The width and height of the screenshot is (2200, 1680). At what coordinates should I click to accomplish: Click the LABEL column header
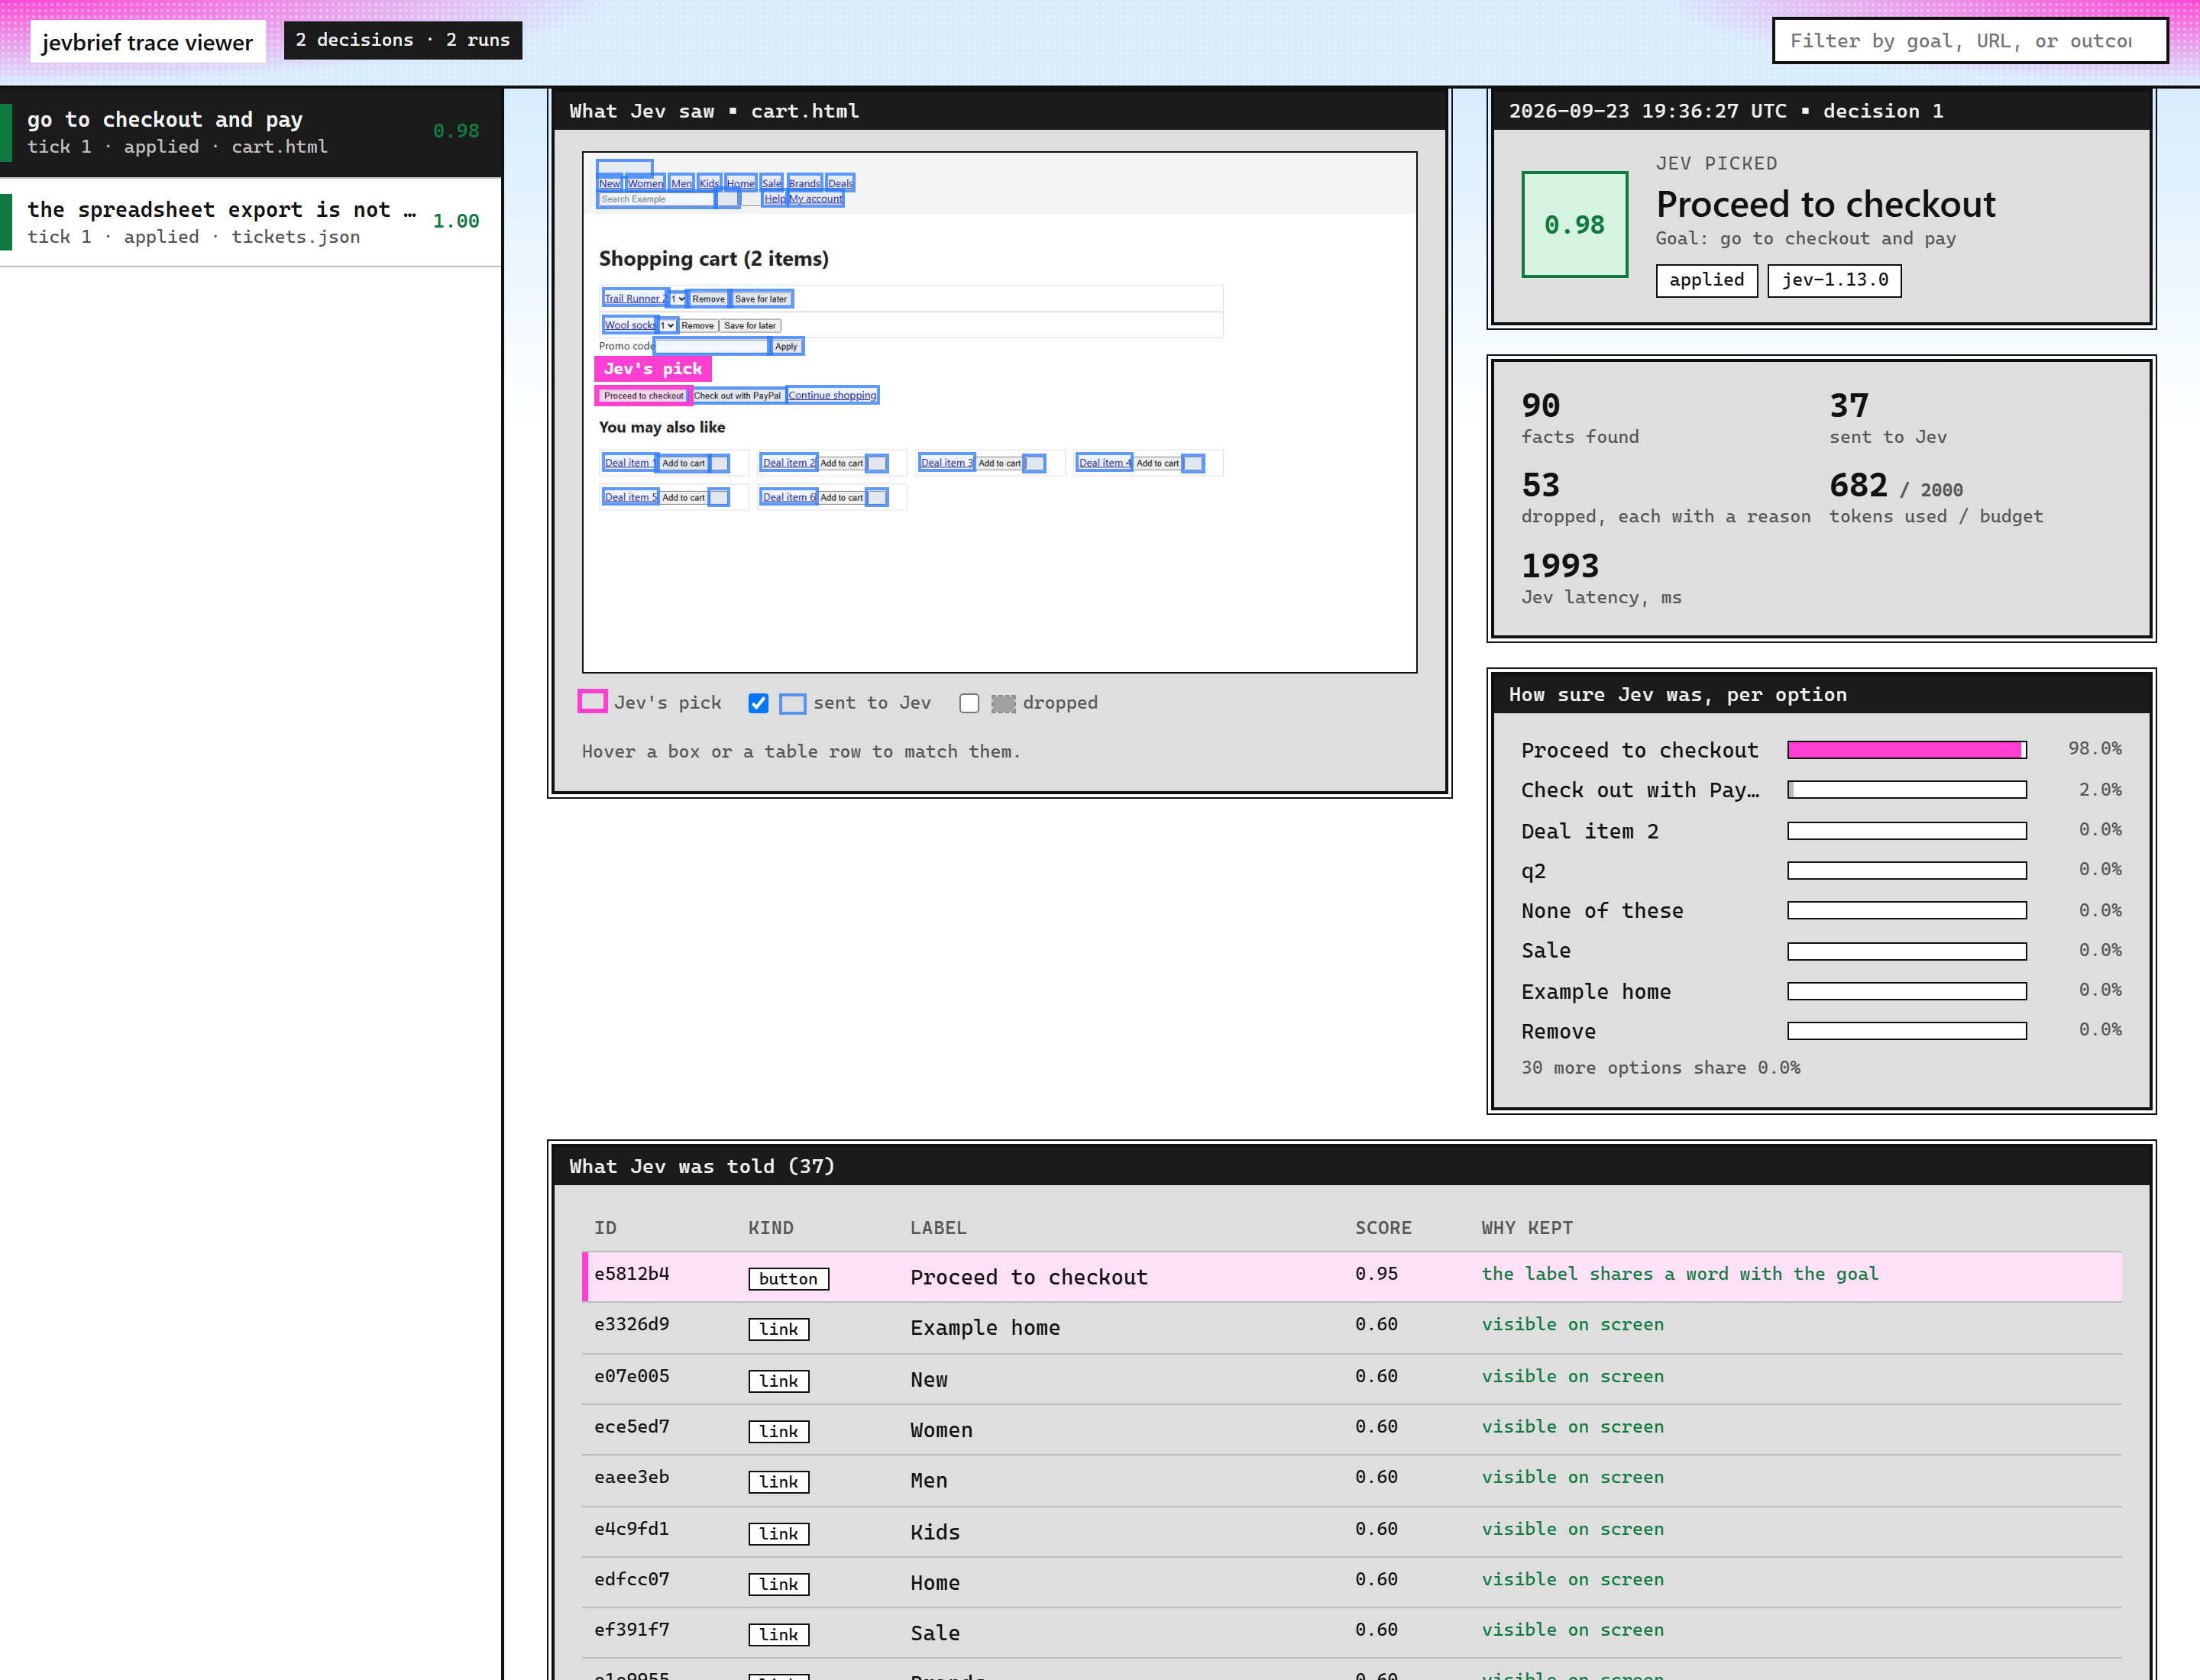click(937, 1228)
